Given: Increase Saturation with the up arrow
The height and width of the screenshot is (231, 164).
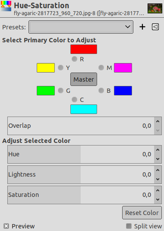Looking at the screenshot, I should [x=158, y=190].
